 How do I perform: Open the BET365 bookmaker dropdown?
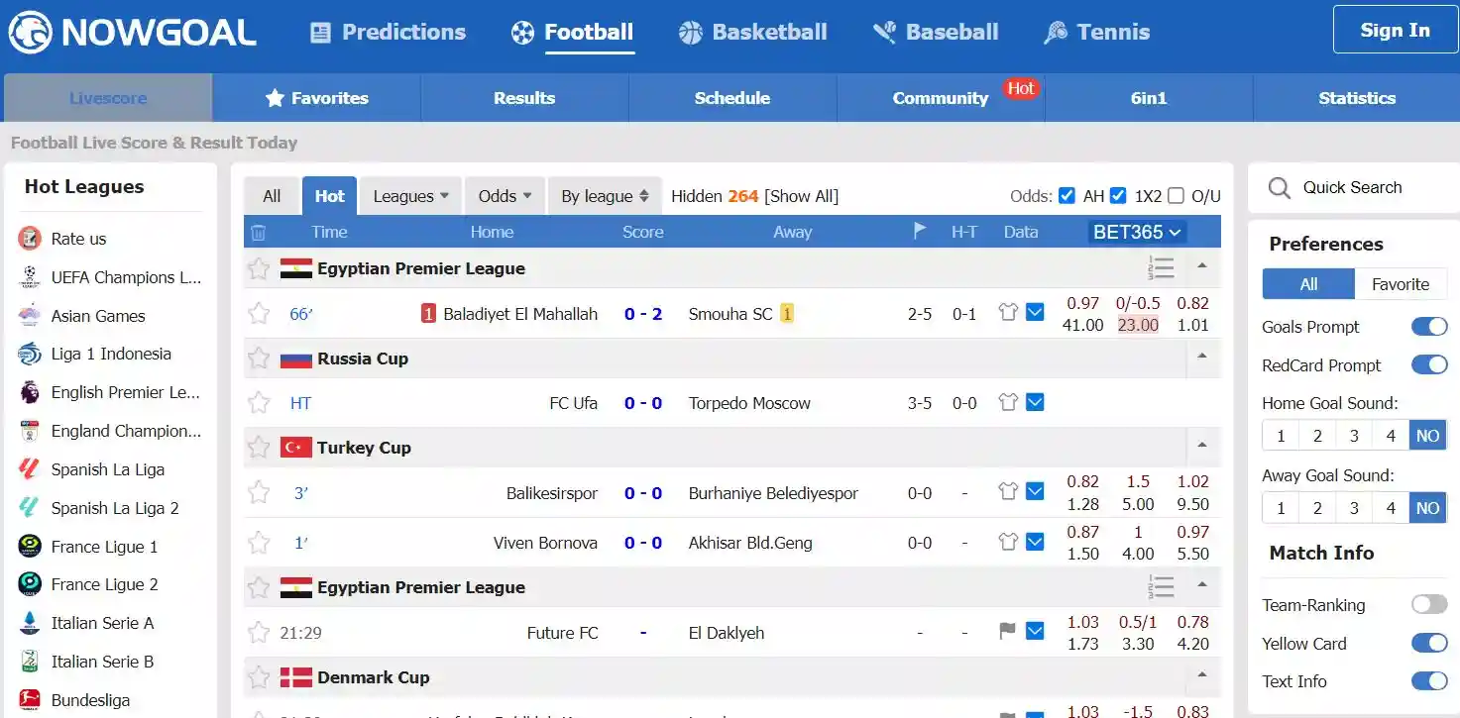pos(1137,233)
